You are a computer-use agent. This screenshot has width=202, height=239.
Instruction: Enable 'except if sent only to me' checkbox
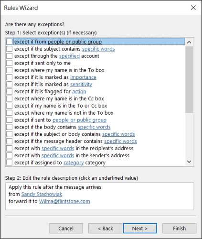pyautogui.click(x=9, y=63)
